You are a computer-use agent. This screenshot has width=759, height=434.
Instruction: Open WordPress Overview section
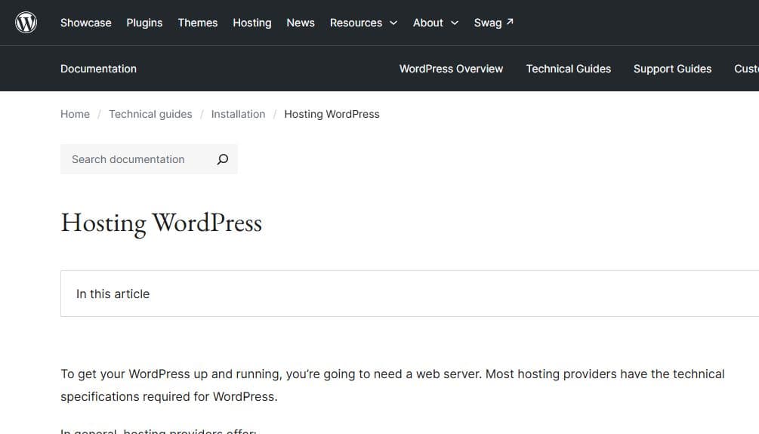[451, 69]
